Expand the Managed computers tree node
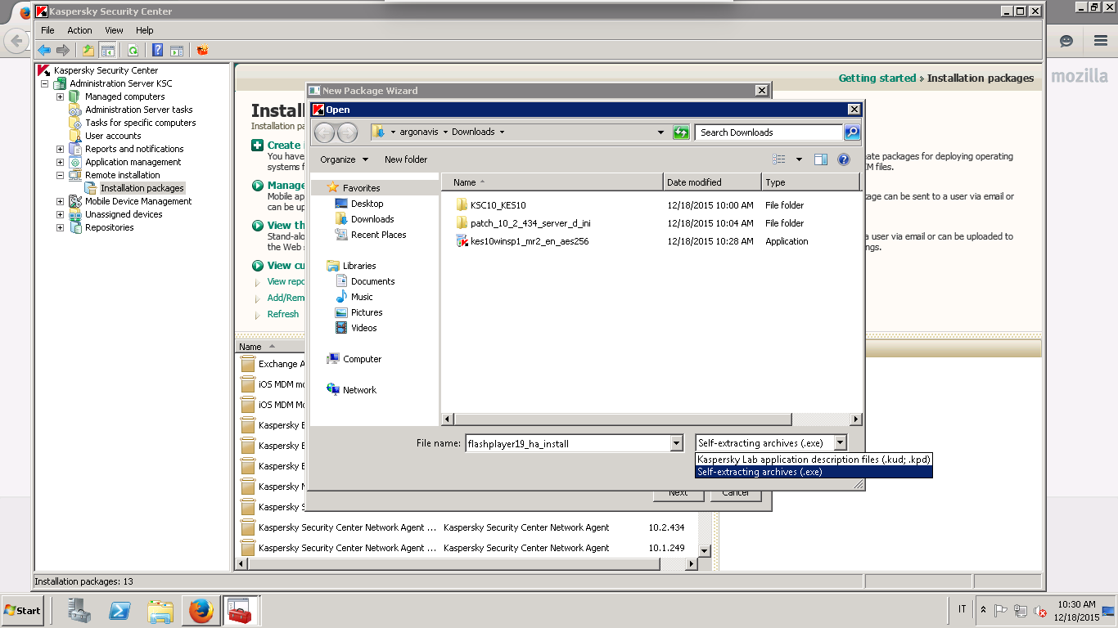The image size is (1118, 628). (60, 96)
